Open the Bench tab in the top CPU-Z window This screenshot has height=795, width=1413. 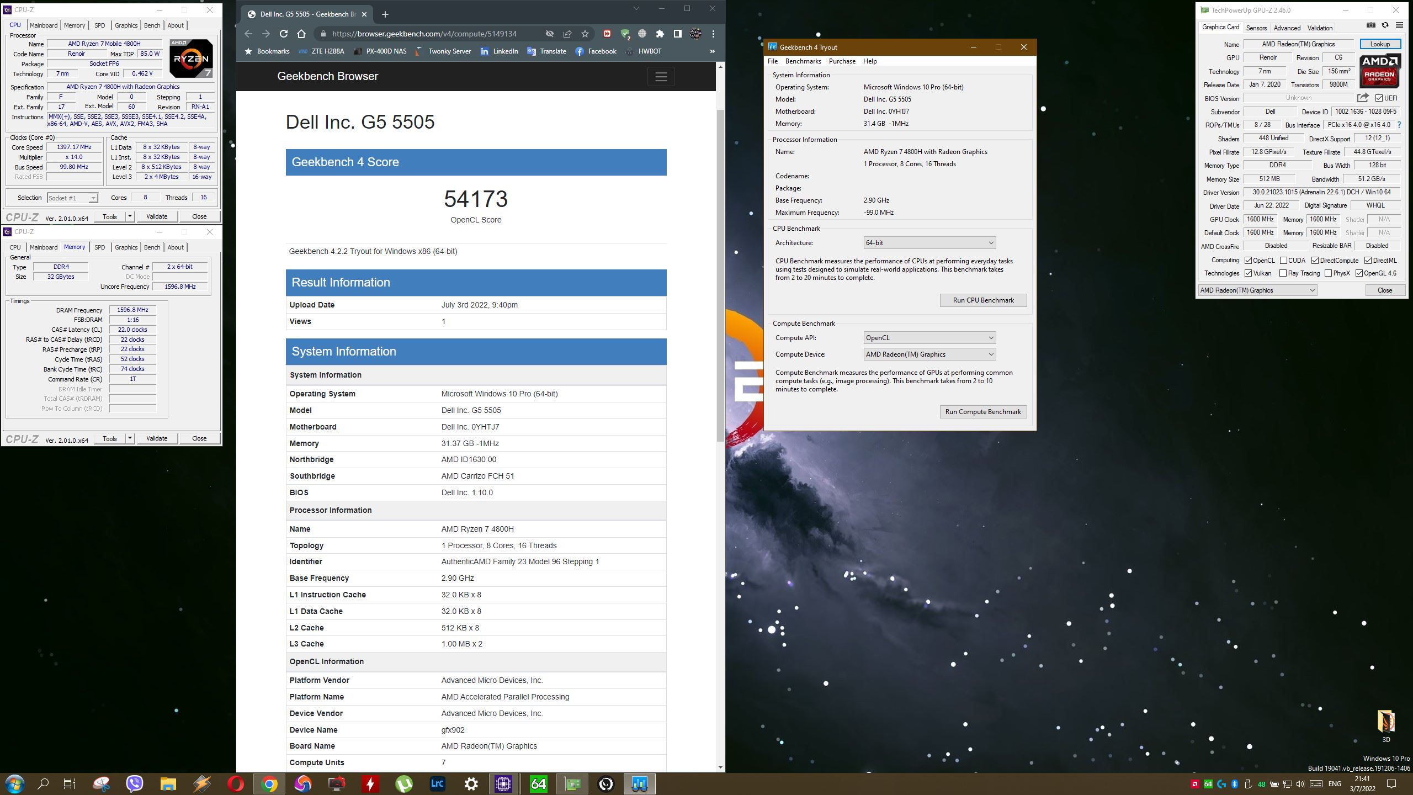(152, 25)
